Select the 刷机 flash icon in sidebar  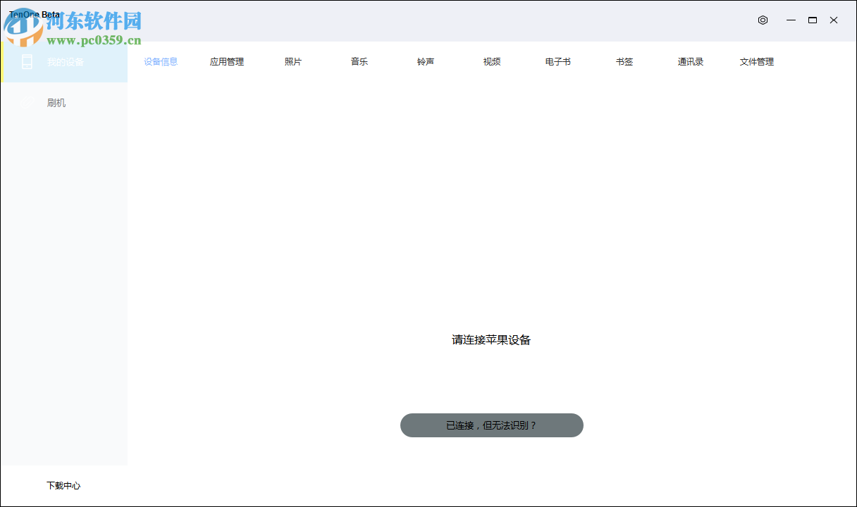pyautogui.click(x=26, y=103)
